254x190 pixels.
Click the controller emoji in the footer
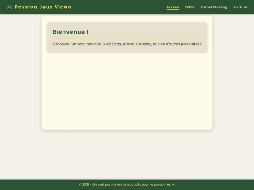[173, 185]
